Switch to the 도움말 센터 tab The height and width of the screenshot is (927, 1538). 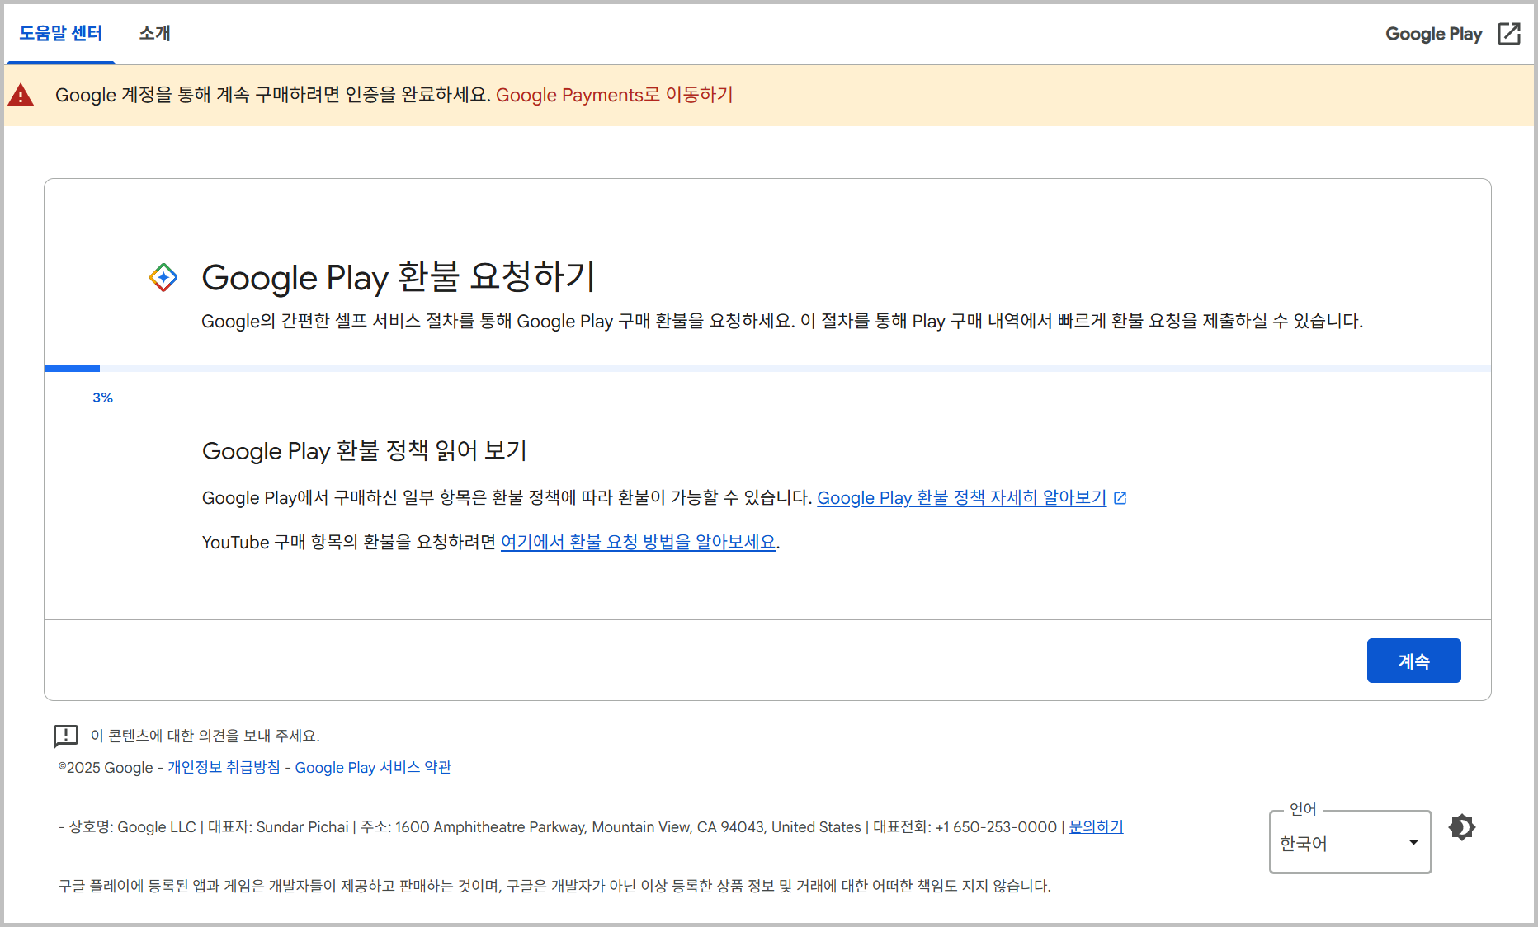pos(61,34)
